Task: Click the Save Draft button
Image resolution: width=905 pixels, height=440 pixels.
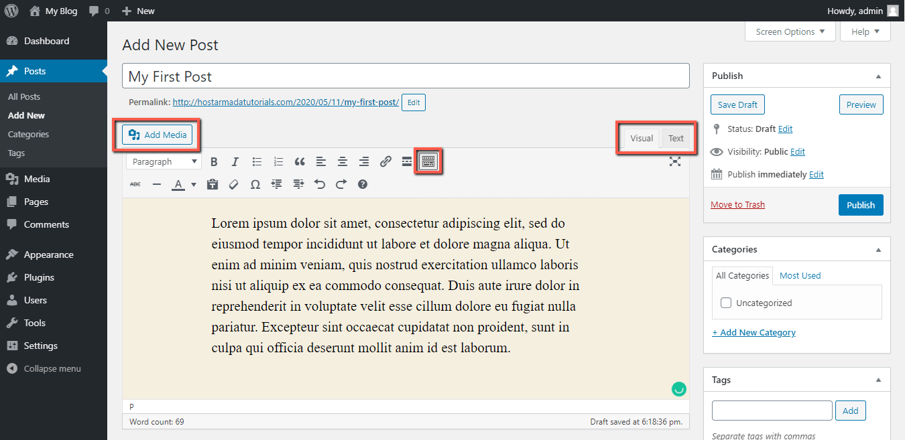Action: click(x=737, y=104)
